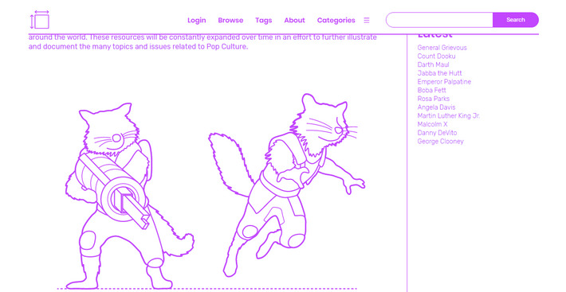
Task: Open the George Clooney link
Action: 440,142
